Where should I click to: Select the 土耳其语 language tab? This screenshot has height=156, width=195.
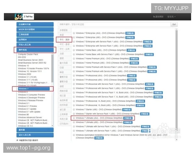click(65, 114)
